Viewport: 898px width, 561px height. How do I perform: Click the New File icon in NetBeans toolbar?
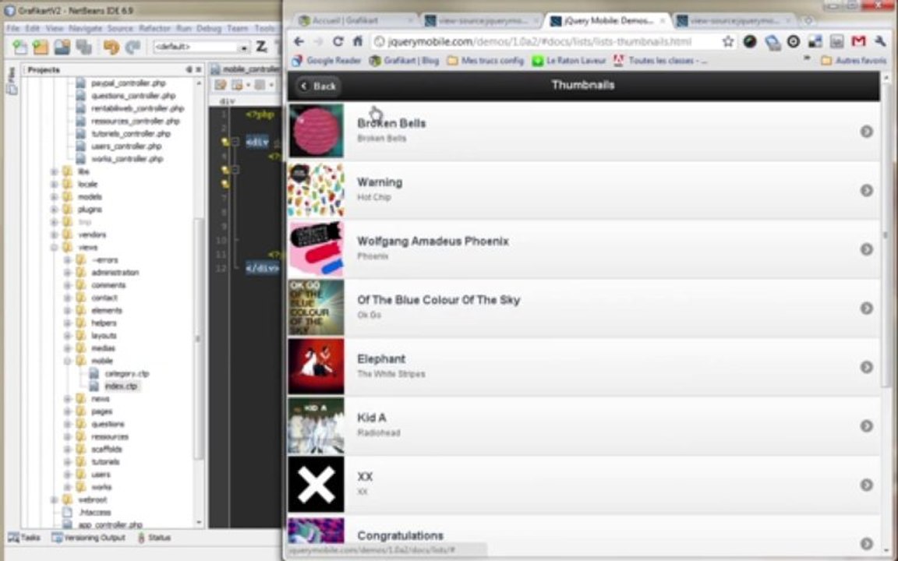[20, 47]
